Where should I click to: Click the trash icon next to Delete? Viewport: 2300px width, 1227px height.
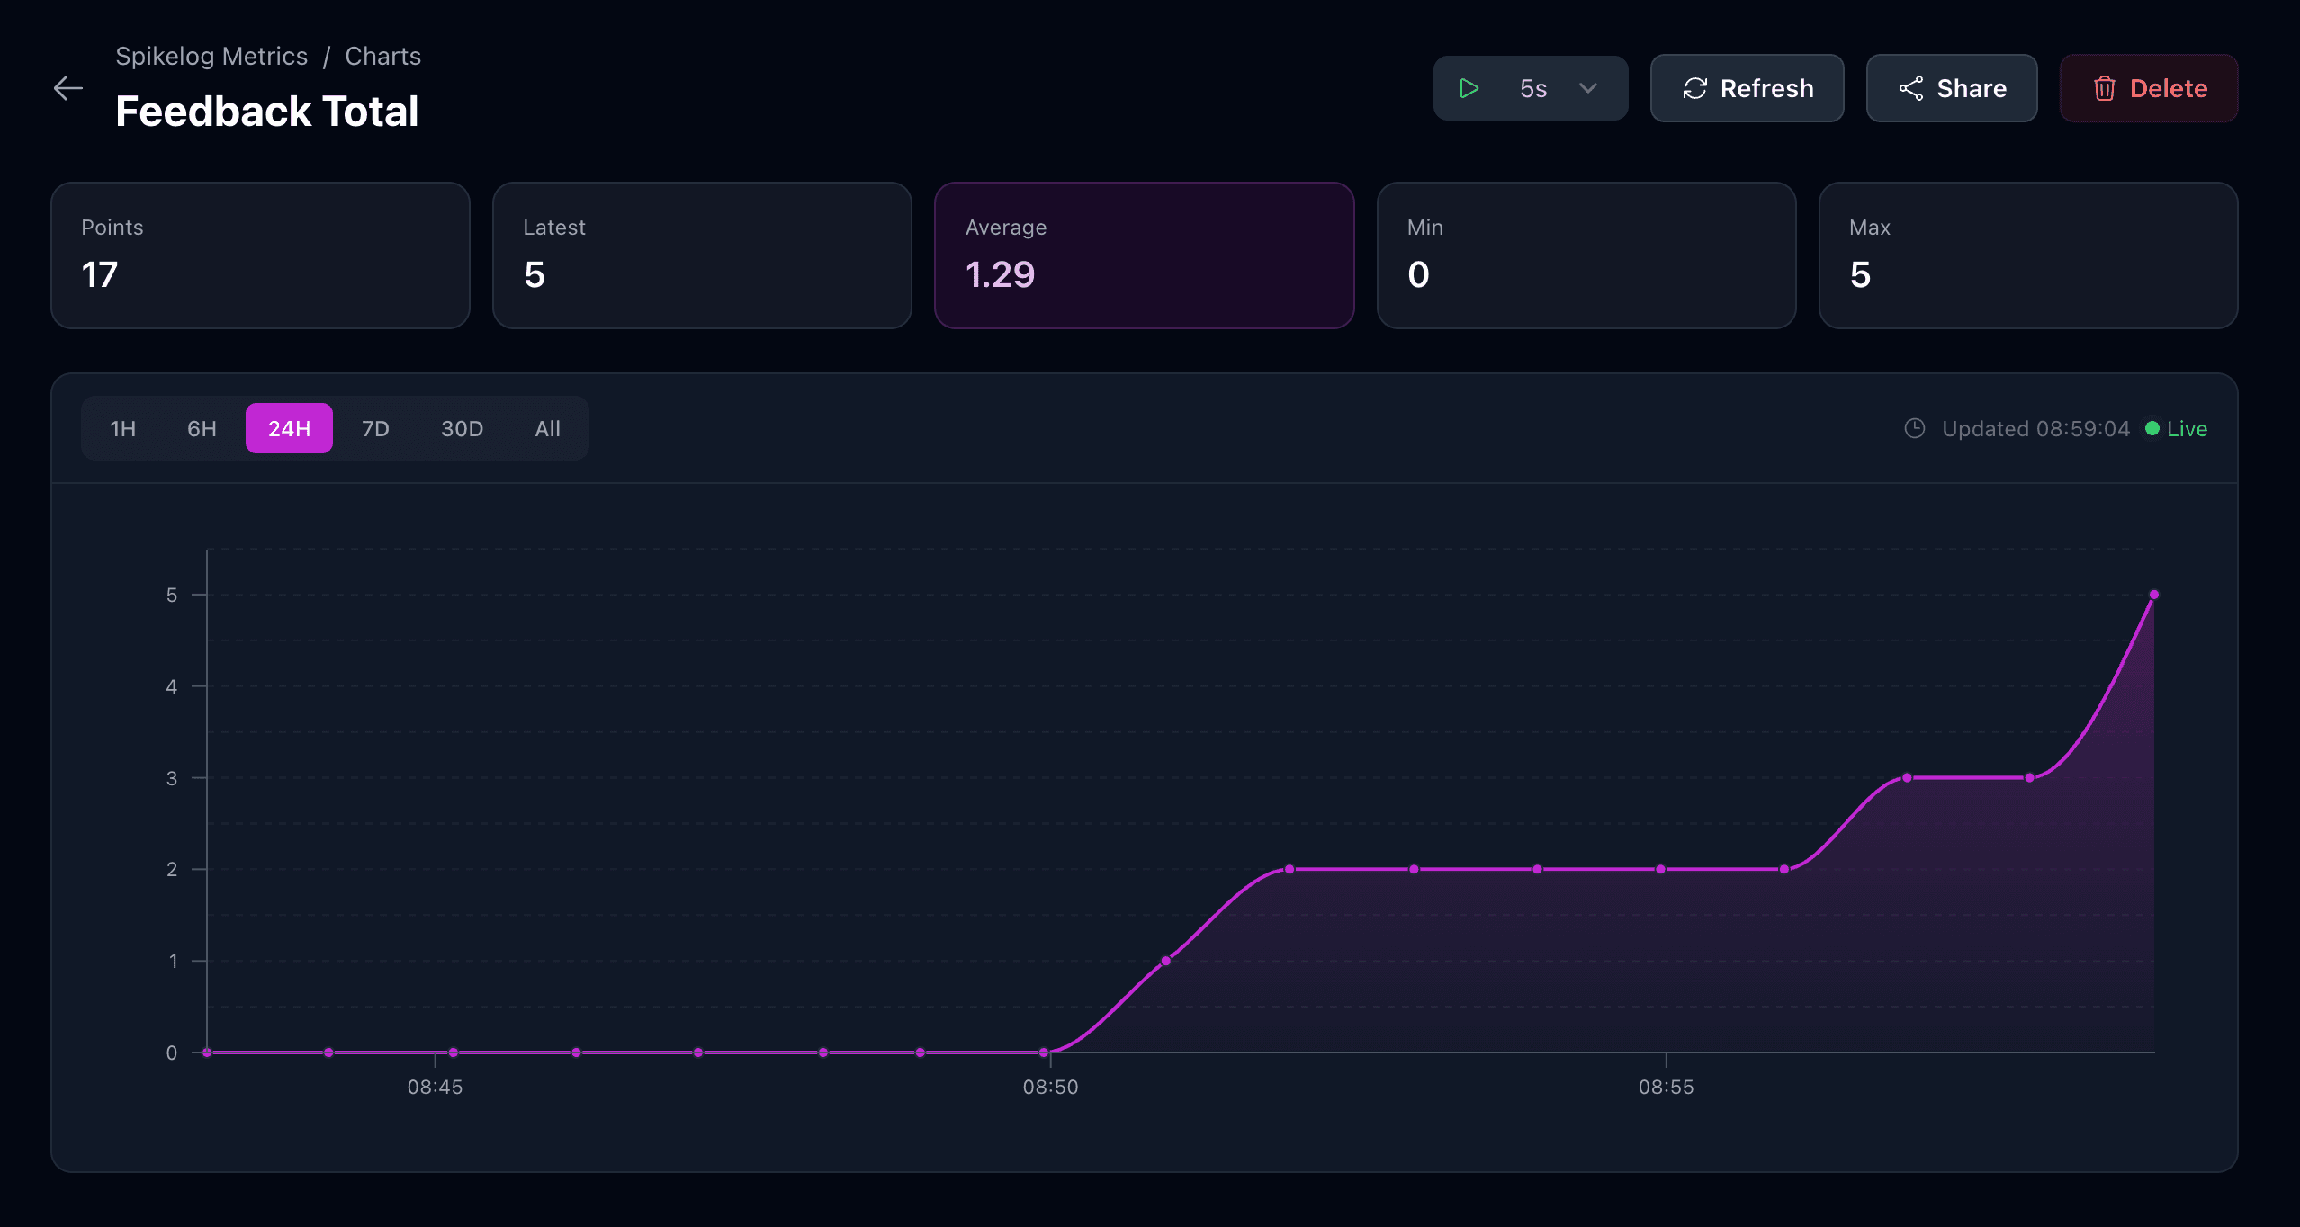[2104, 87]
